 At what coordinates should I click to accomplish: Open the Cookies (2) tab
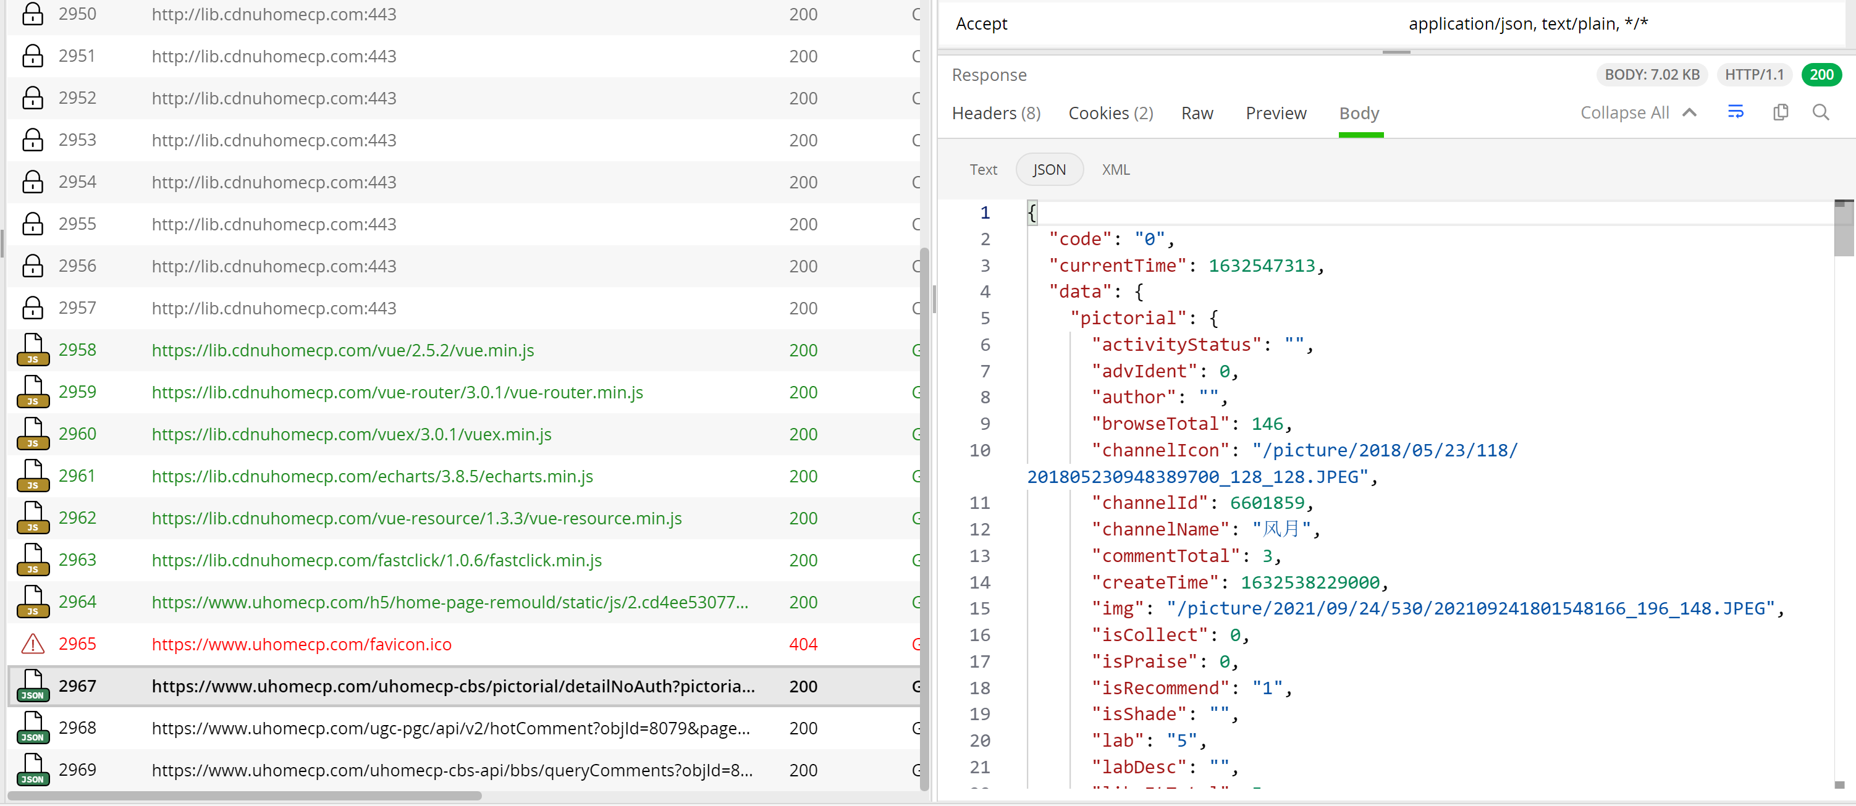click(1110, 113)
